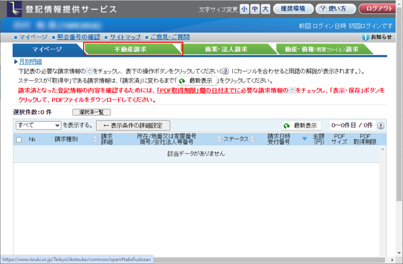Switch to the 不動産請求 tab

click(x=130, y=49)
